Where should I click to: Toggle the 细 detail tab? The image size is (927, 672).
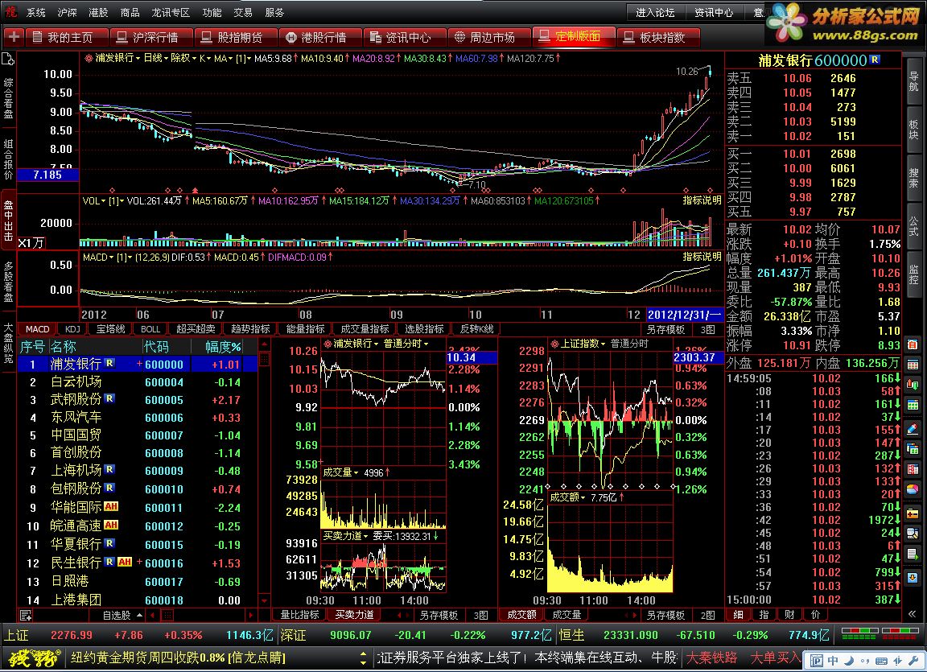click(x=739, y=615)
